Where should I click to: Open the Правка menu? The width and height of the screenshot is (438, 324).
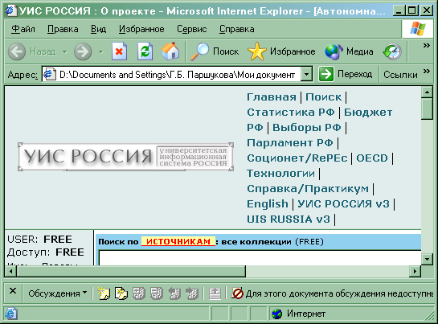(x=63, y=29)
